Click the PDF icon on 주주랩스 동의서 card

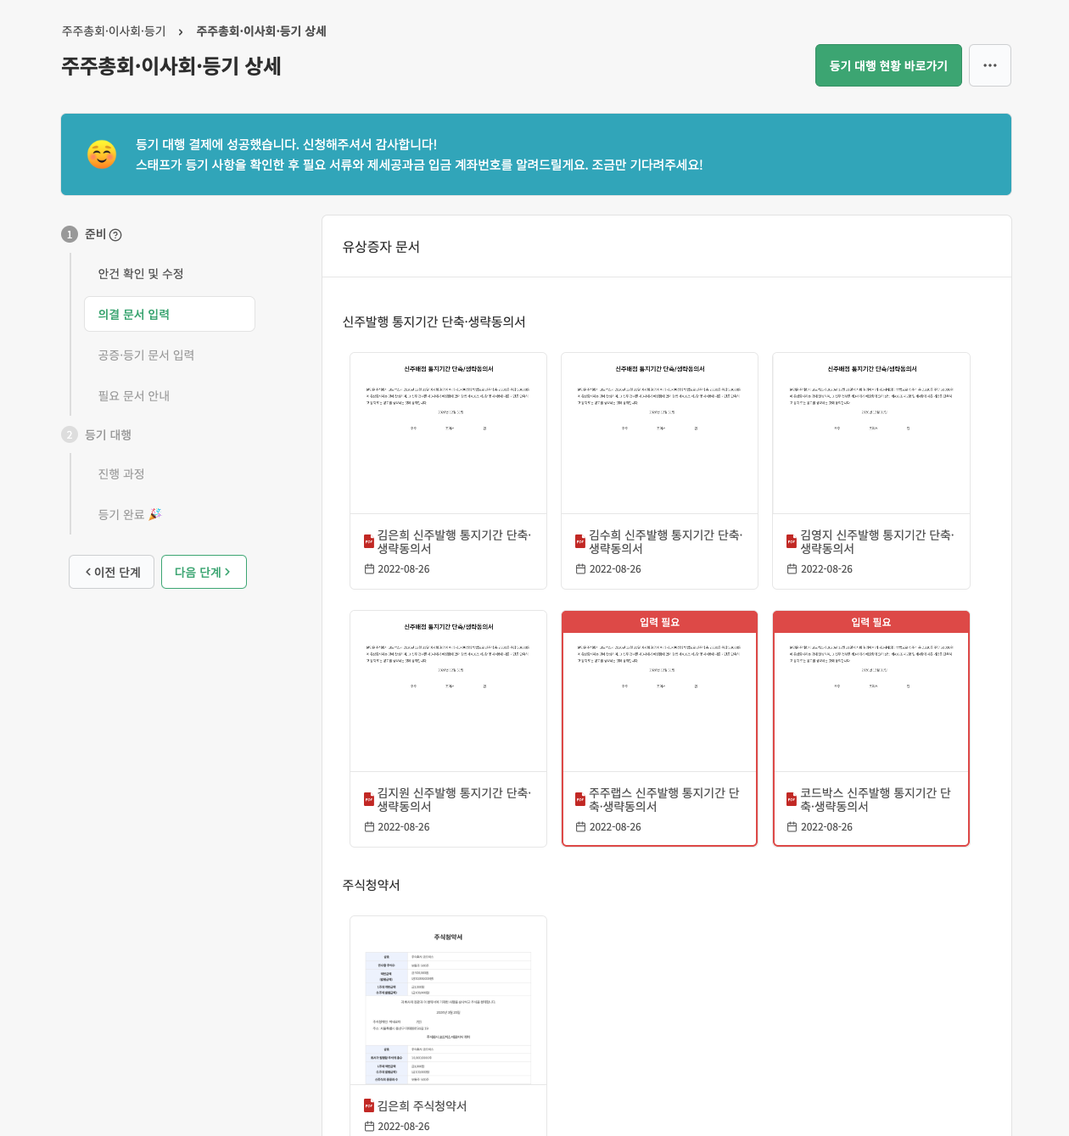tap(579, 798)
